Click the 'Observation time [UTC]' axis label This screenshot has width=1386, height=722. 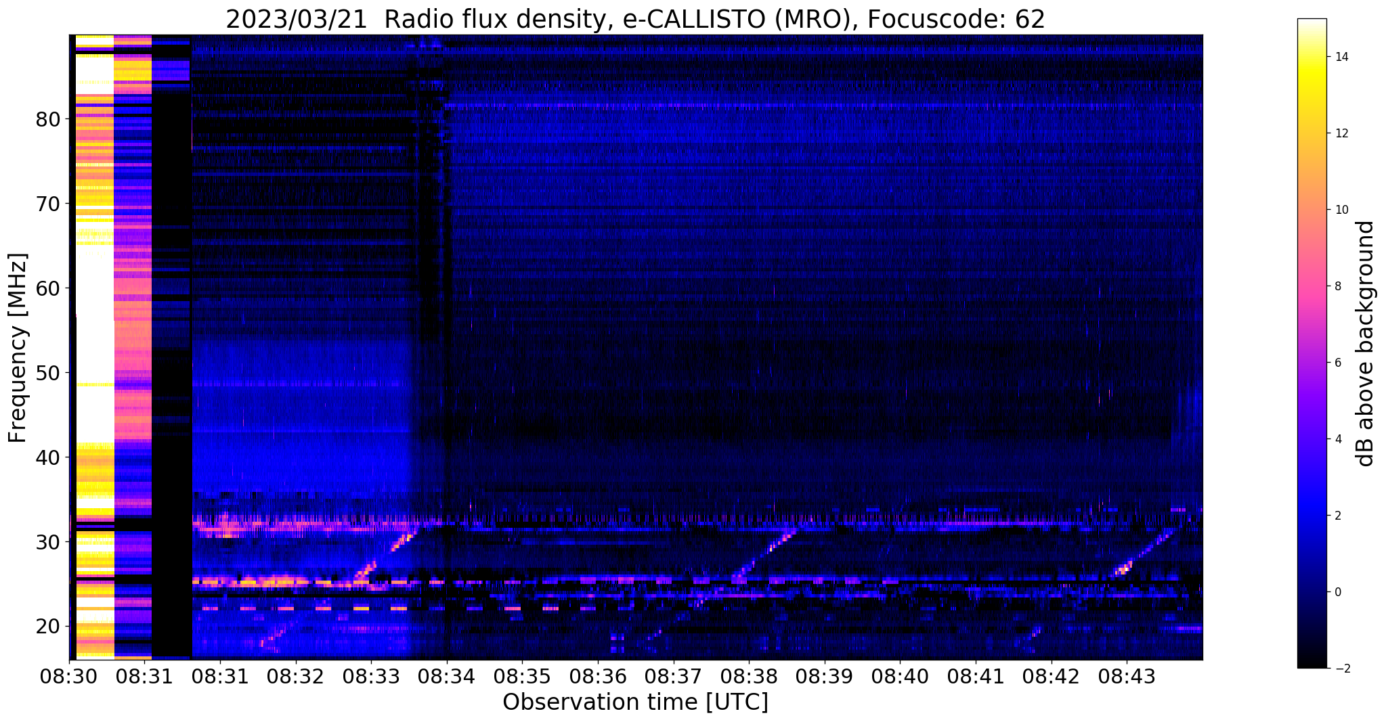635,702
